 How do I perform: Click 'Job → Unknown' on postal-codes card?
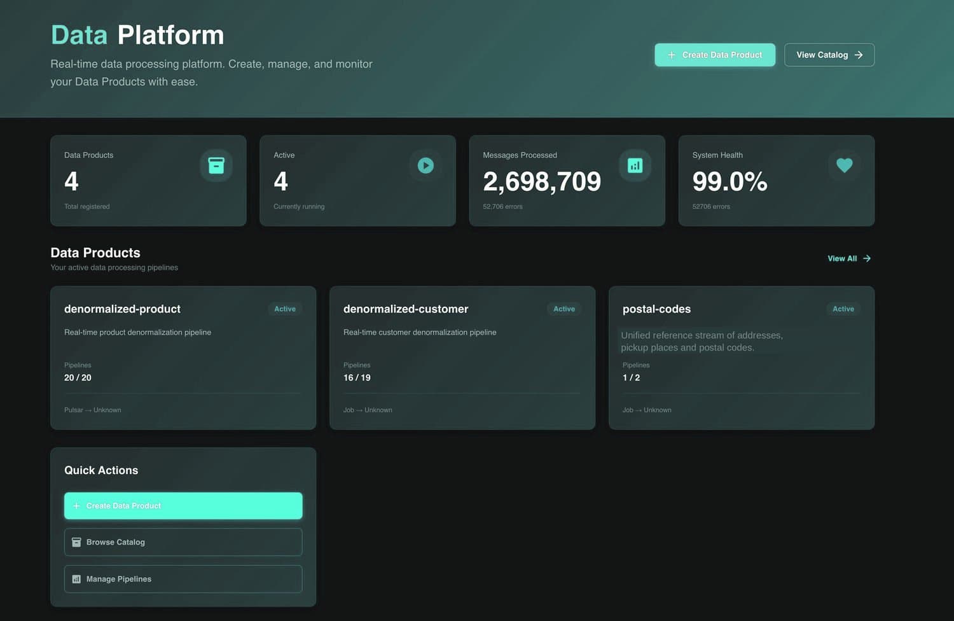[x=647, y=410]
